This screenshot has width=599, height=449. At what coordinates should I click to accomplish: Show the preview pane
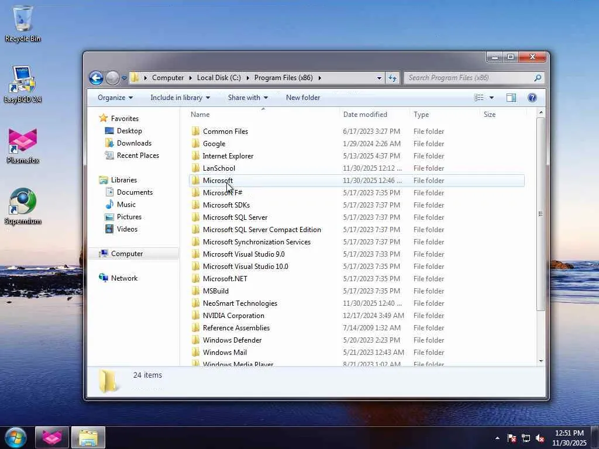[511, 98]
